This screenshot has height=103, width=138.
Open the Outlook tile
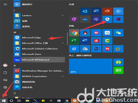[85, 11]
